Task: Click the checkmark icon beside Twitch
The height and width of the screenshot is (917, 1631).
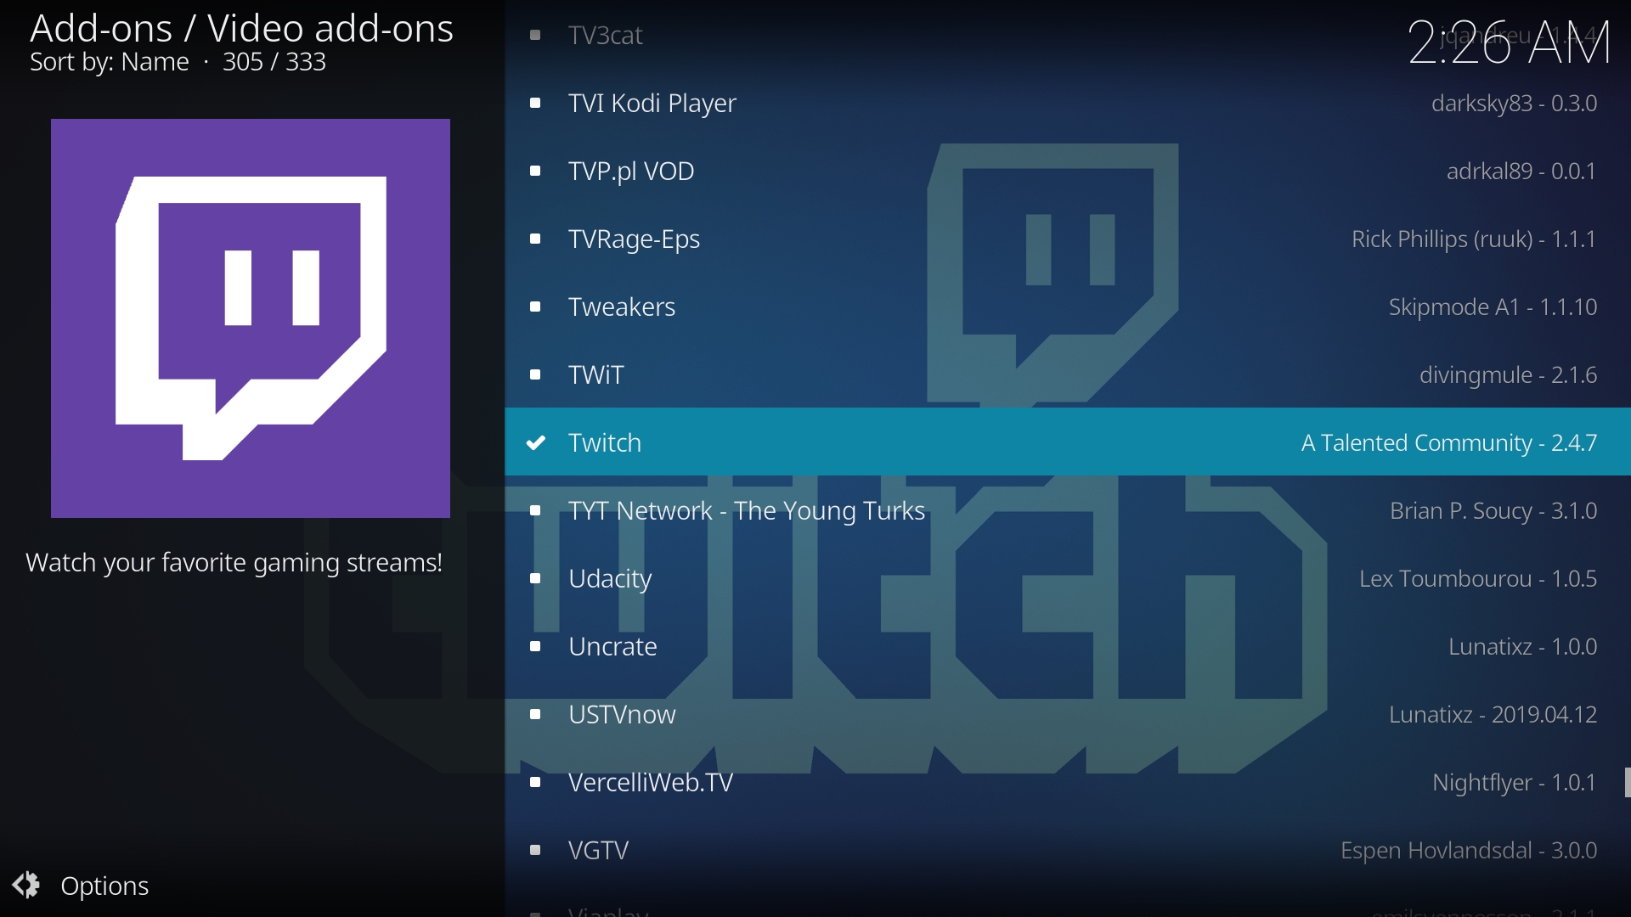Action: [536, 442]
